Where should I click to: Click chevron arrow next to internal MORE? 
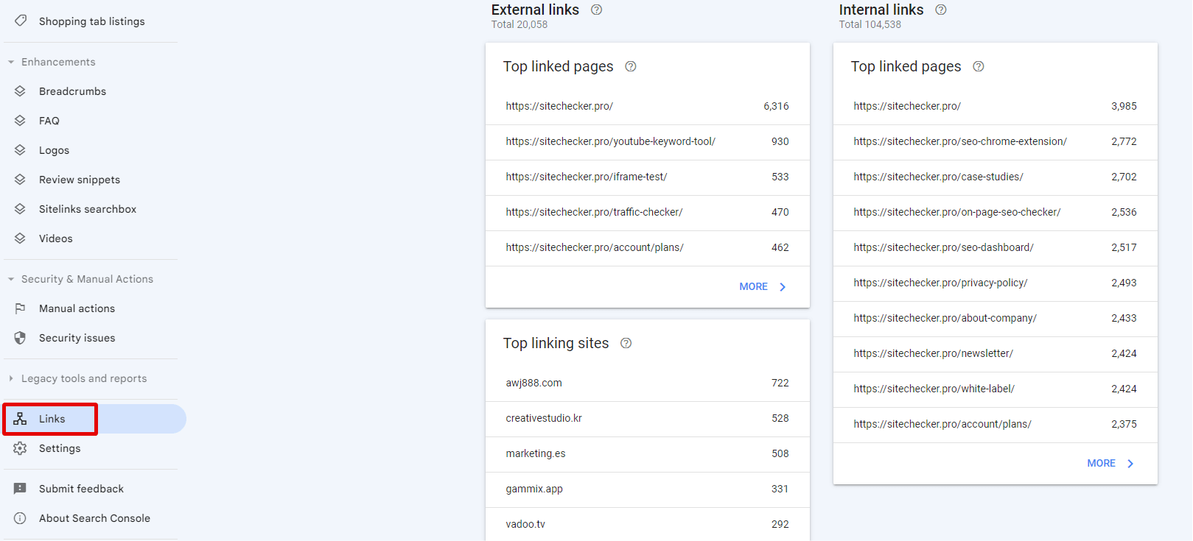(x=1130, y=464)
